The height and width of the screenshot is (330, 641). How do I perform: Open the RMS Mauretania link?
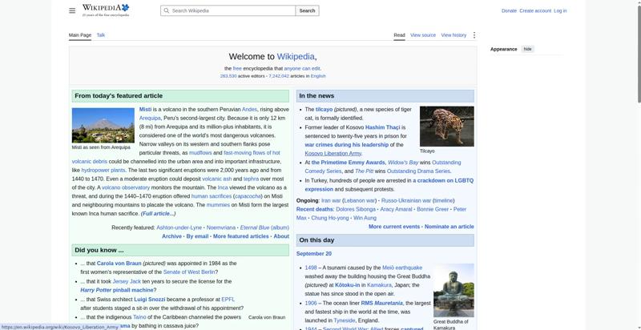tap(382, 303)
